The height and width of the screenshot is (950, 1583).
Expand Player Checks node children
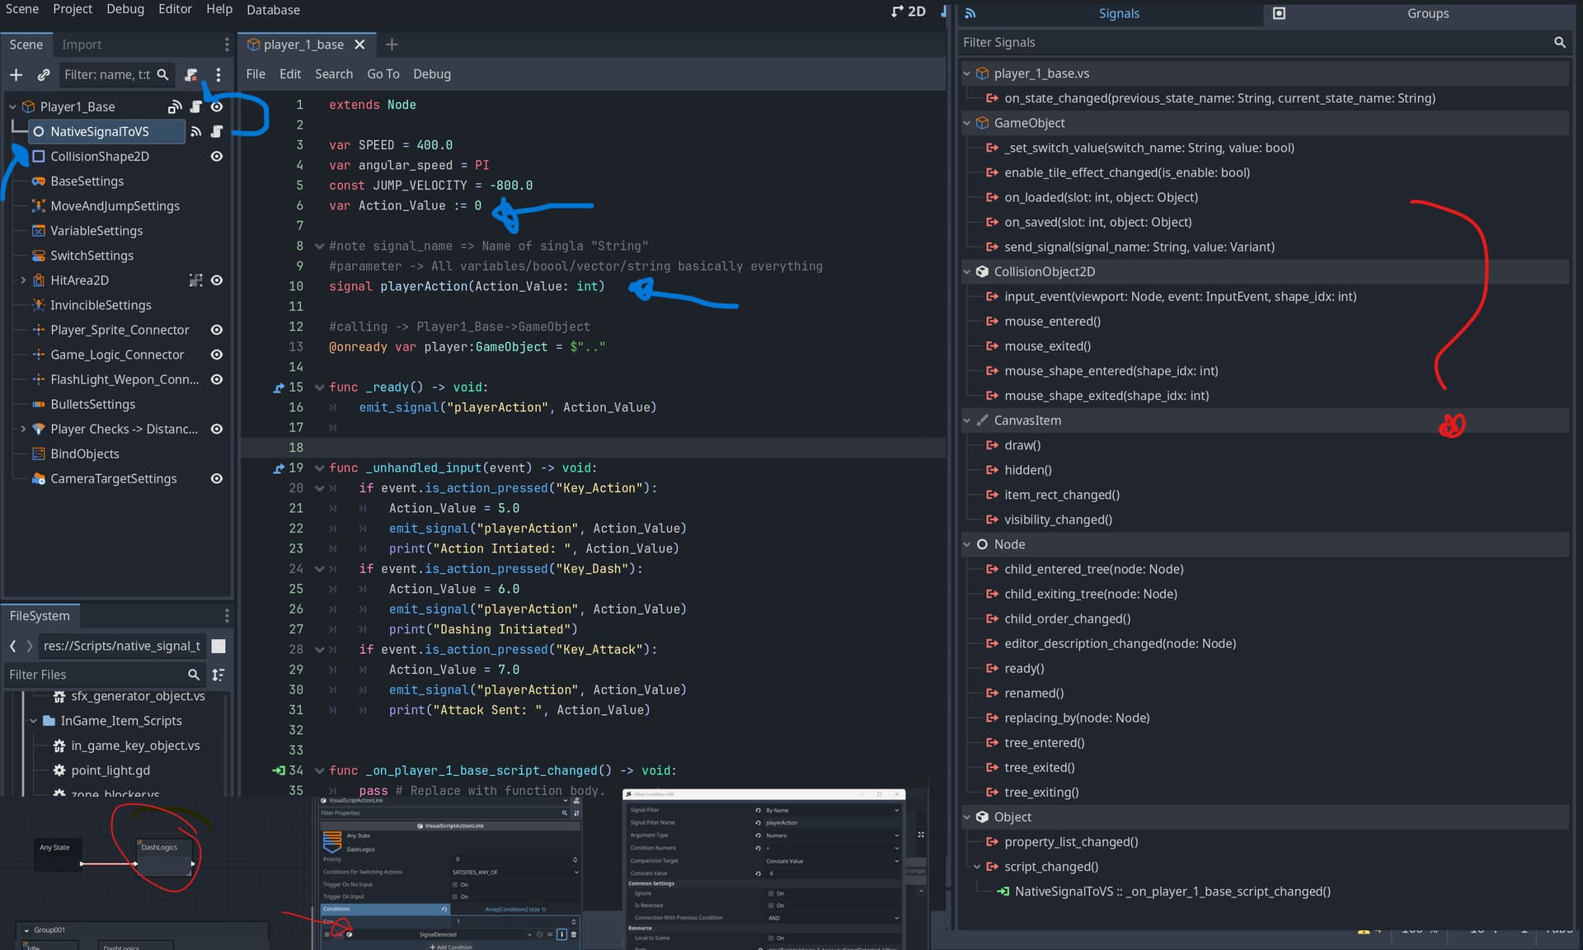point(23,429)
